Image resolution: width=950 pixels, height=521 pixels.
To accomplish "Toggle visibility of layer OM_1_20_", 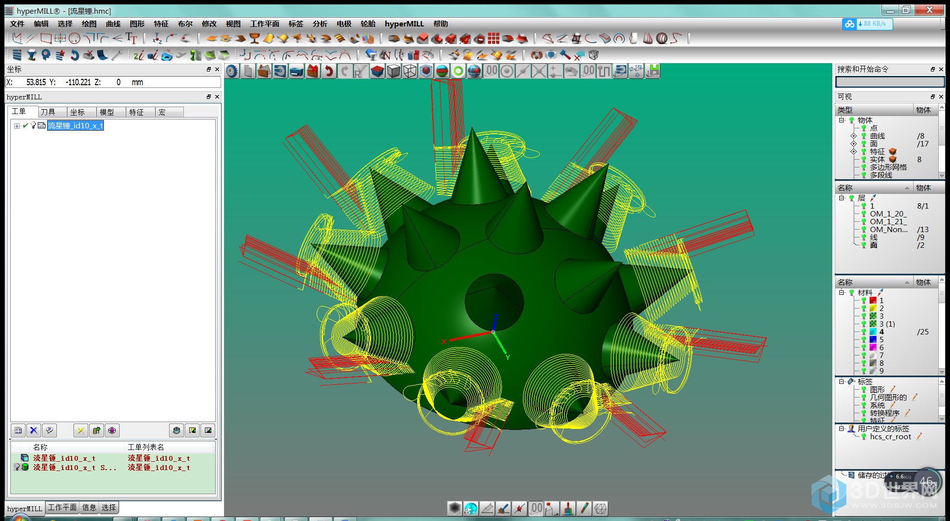I will pyautogui.click(x=864, y=214).
